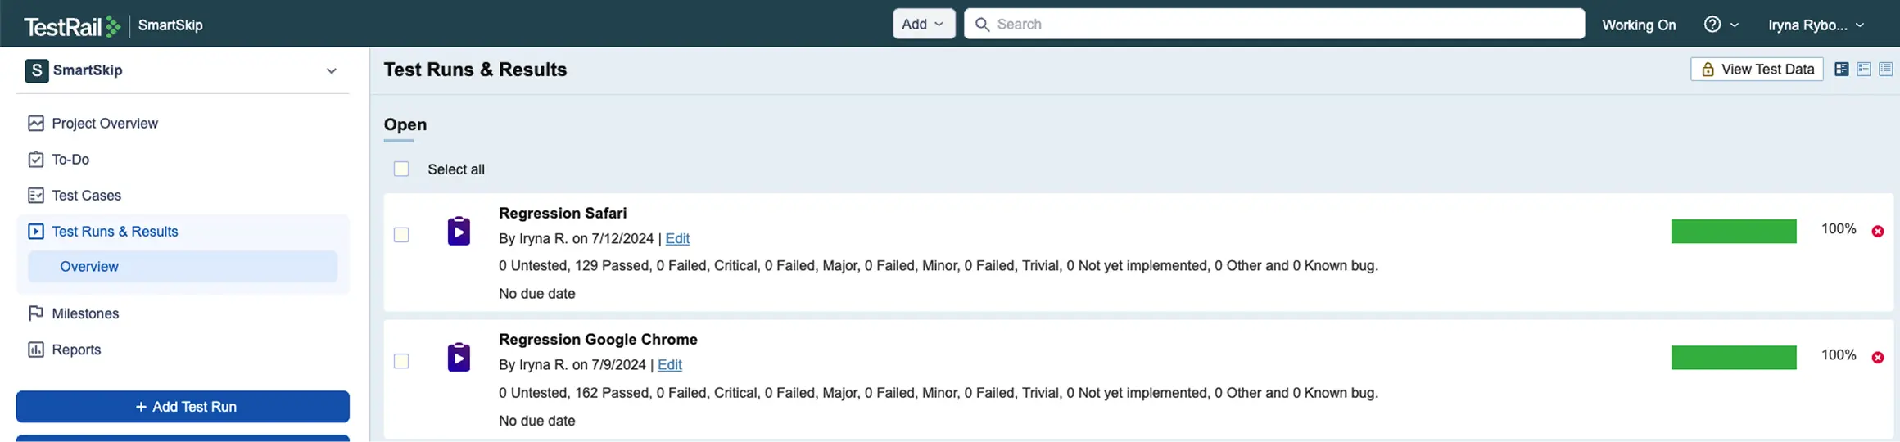Screen dimensions: 1900x442
Task: Click the Regression Safari green progress bar
Action: pyautogui.click(x=1733, y=232)
